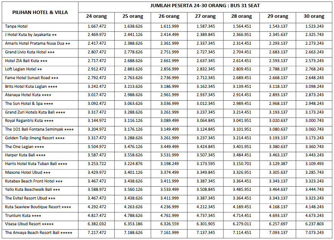The height and width of the screenshot is (240, 334).
Task: Select "The Sun Hotel & Spa" row label
Action: click(29, 104)
